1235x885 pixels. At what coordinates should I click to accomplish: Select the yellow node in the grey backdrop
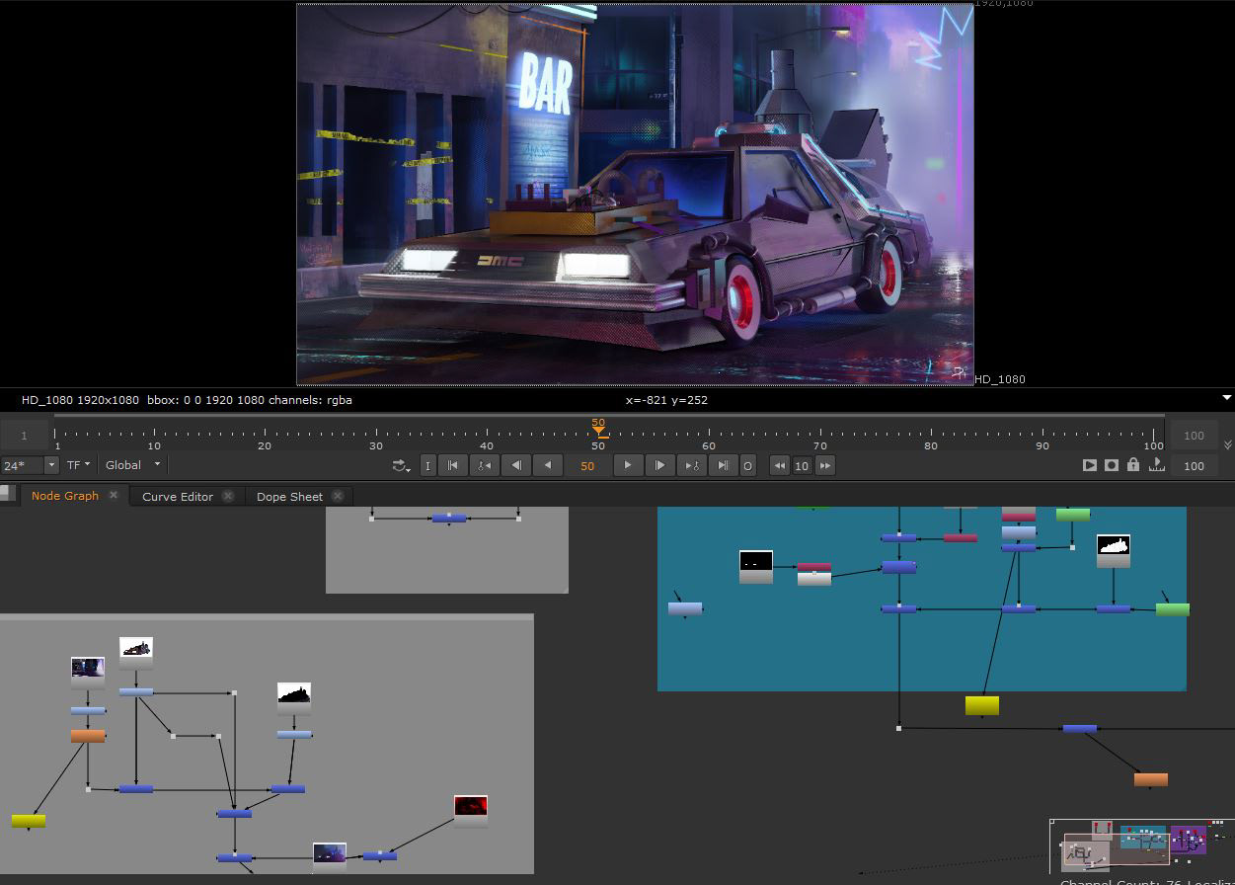(x=29, y=821)
